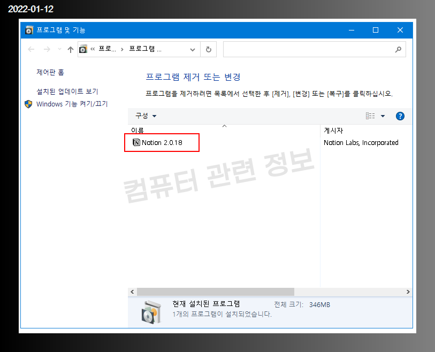Refresh the programs list

point(208,49)
